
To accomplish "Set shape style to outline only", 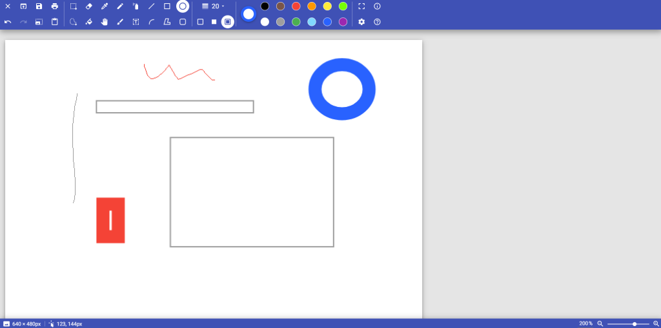I will [200, 22].
